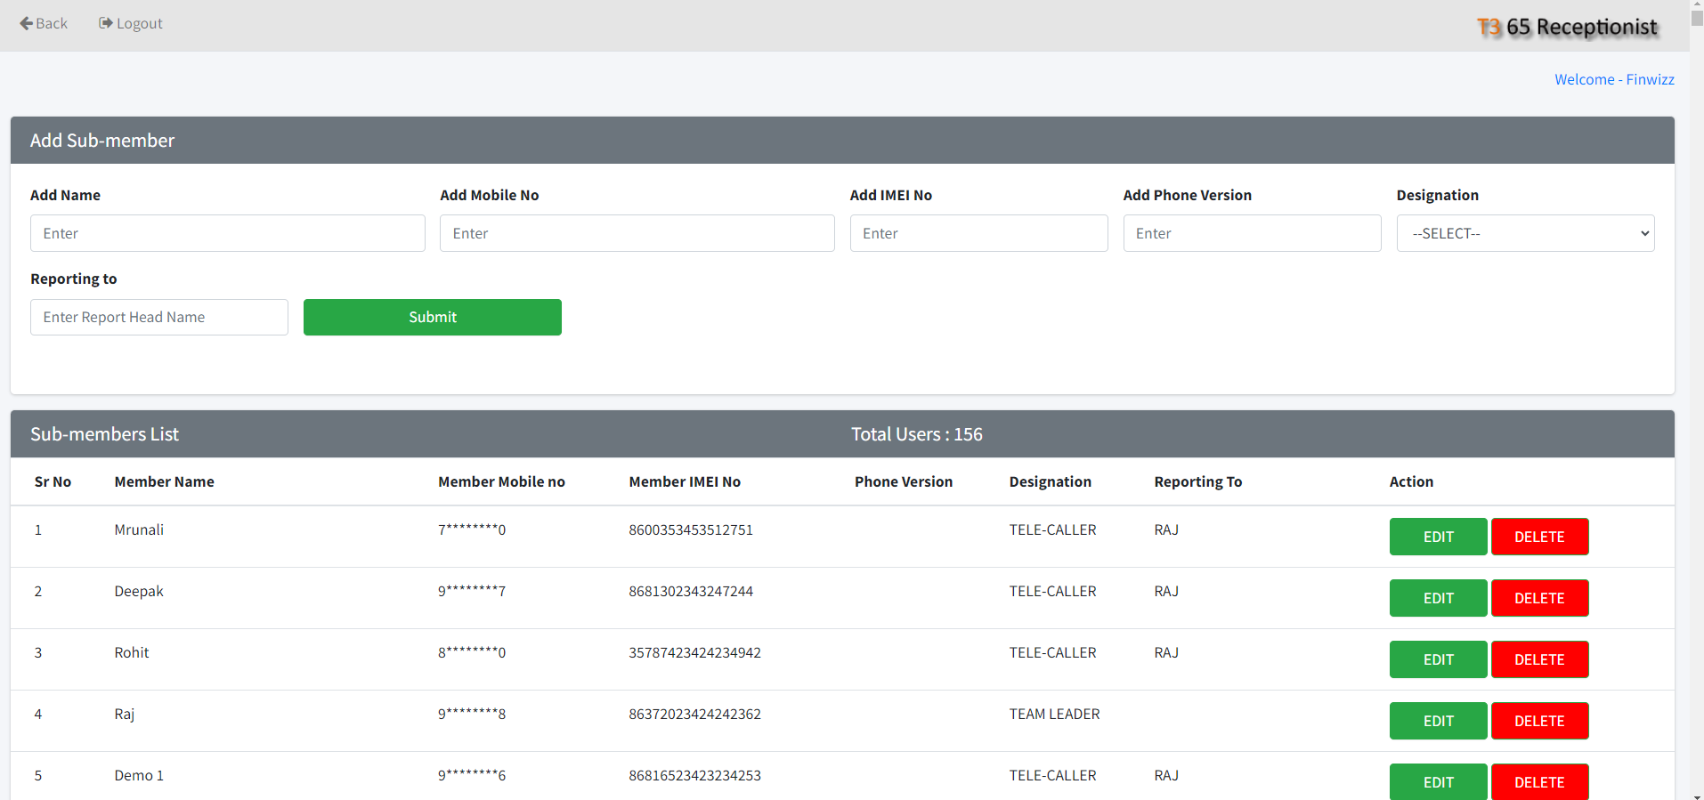1704x800 pixels.
Task: Select IMEI 35787423424234942
Action: (694, 652)
